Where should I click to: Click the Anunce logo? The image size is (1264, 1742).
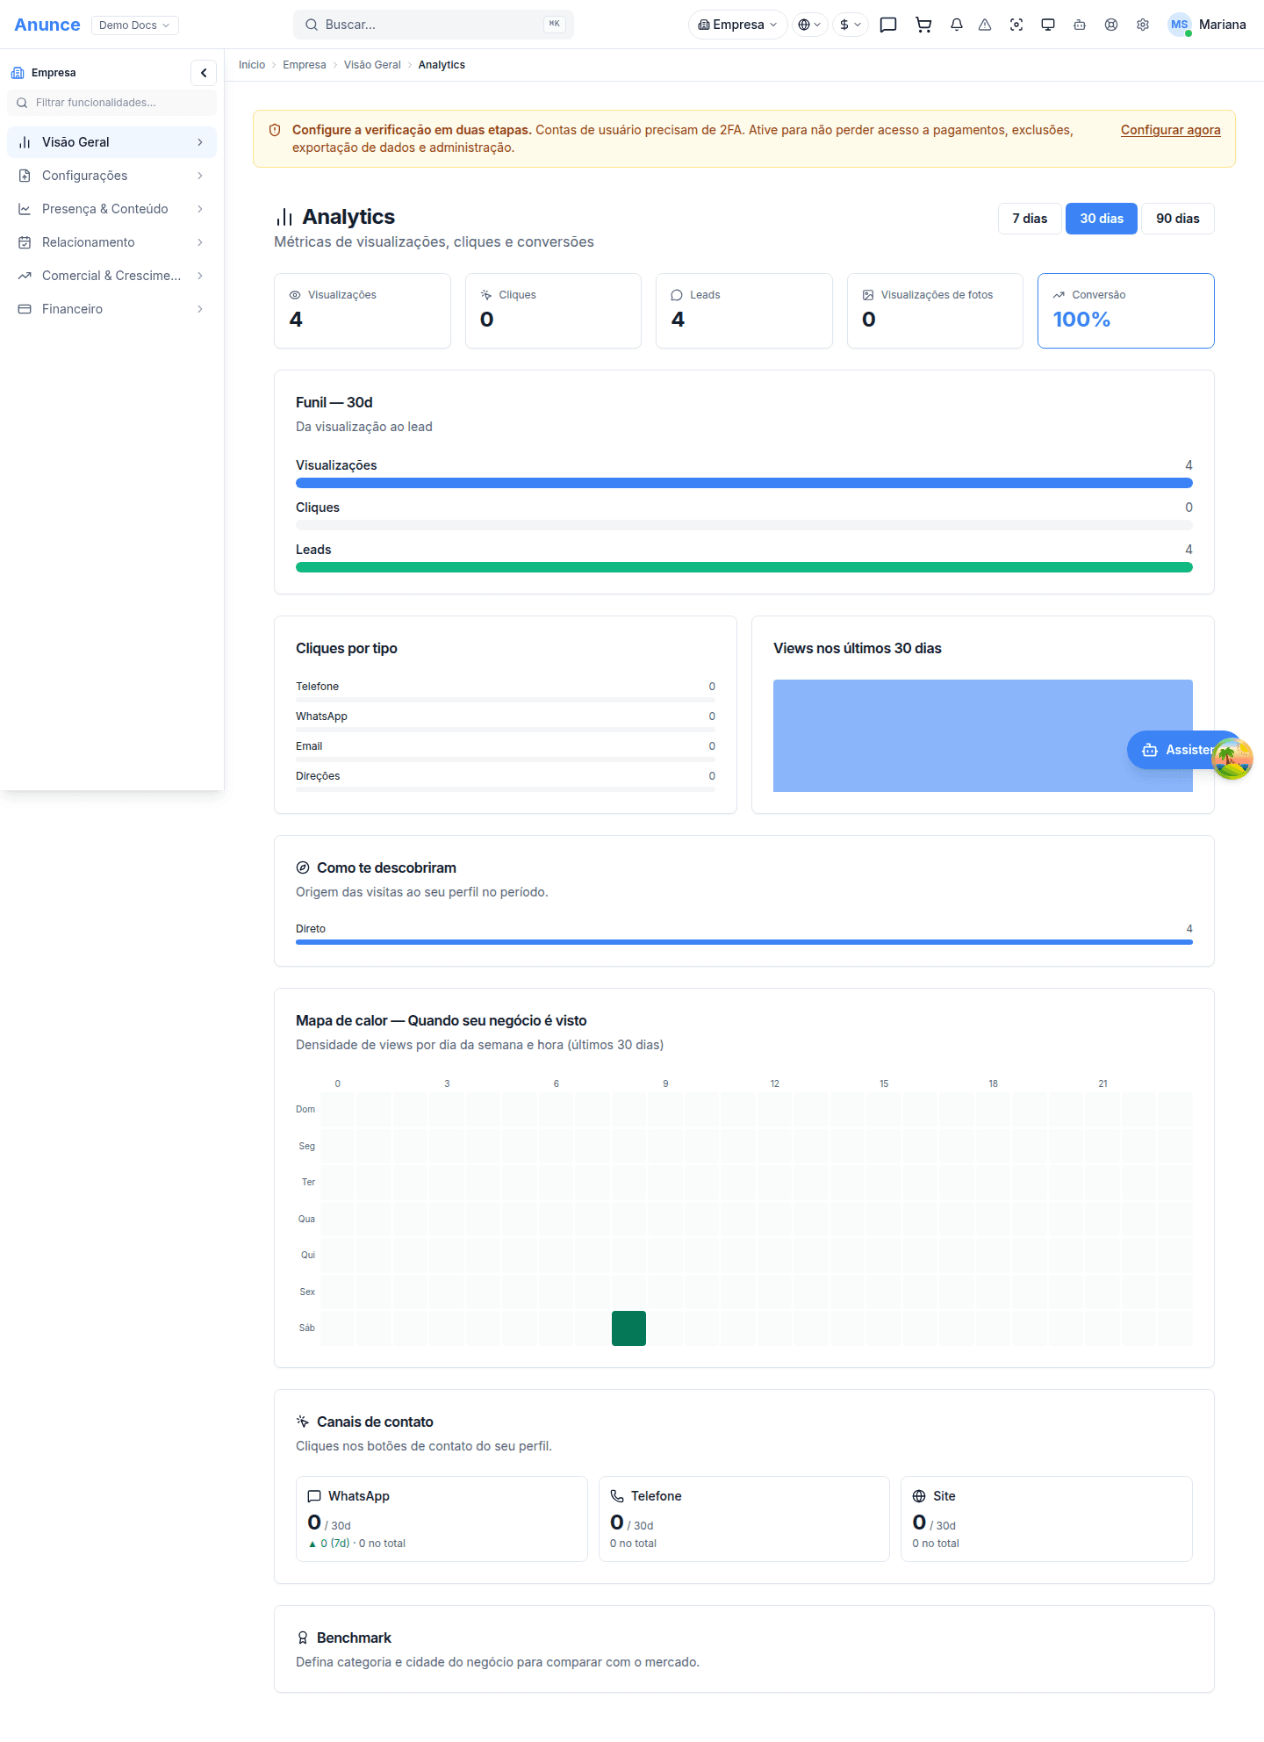47,25
